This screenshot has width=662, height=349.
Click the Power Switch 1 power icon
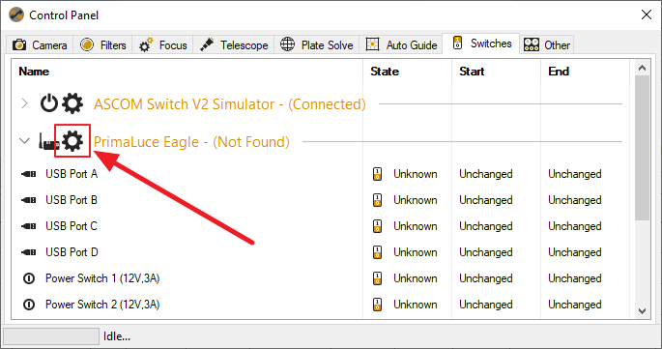29,278
